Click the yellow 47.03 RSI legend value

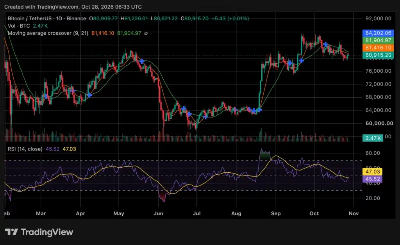click(69, 149)
